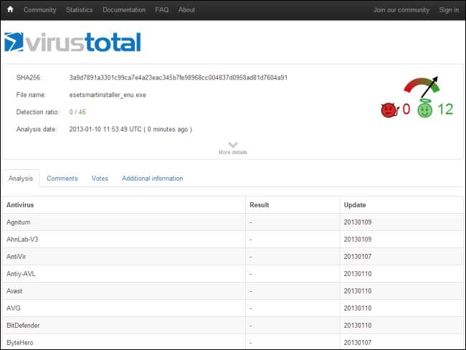466x350 pixels.
Task: Select the Analysis tab
Action: (21, 179)
